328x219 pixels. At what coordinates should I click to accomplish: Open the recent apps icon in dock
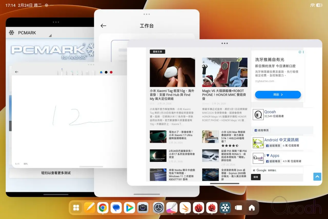pyautogui.click(x=238, y=208)
